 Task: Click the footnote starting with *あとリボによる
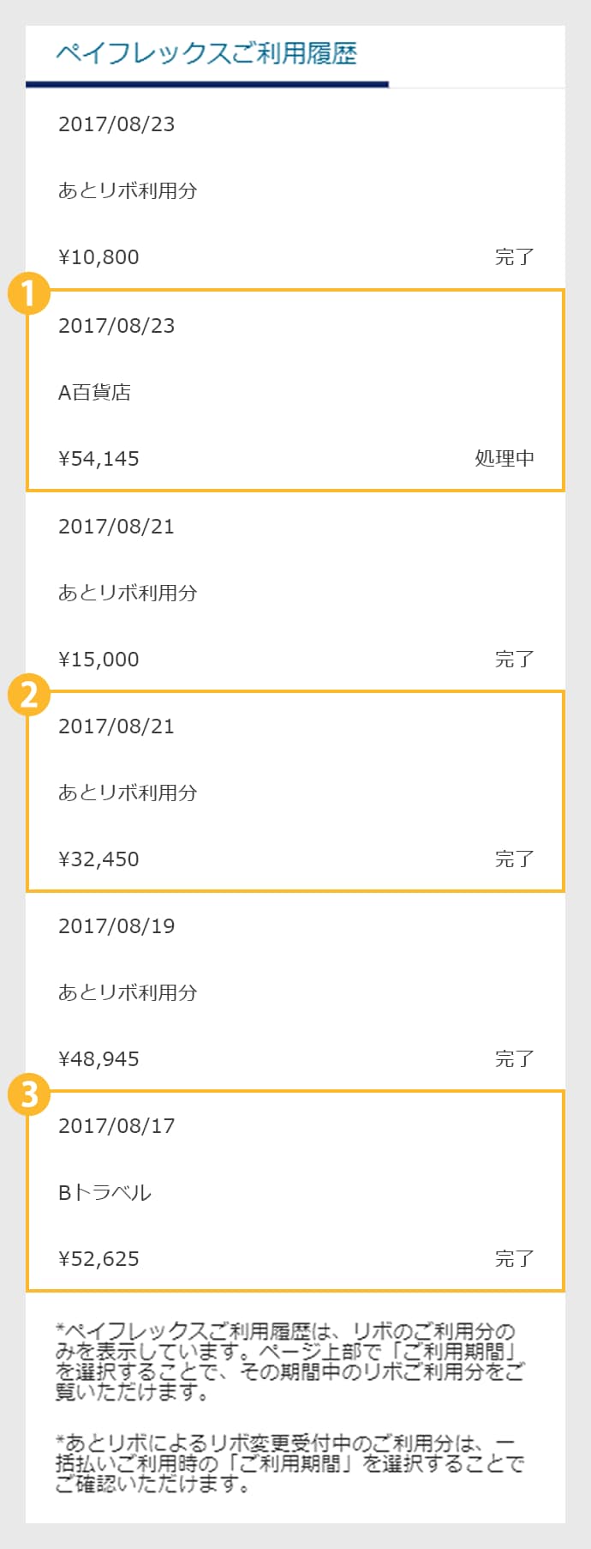tap(290, 1464)
